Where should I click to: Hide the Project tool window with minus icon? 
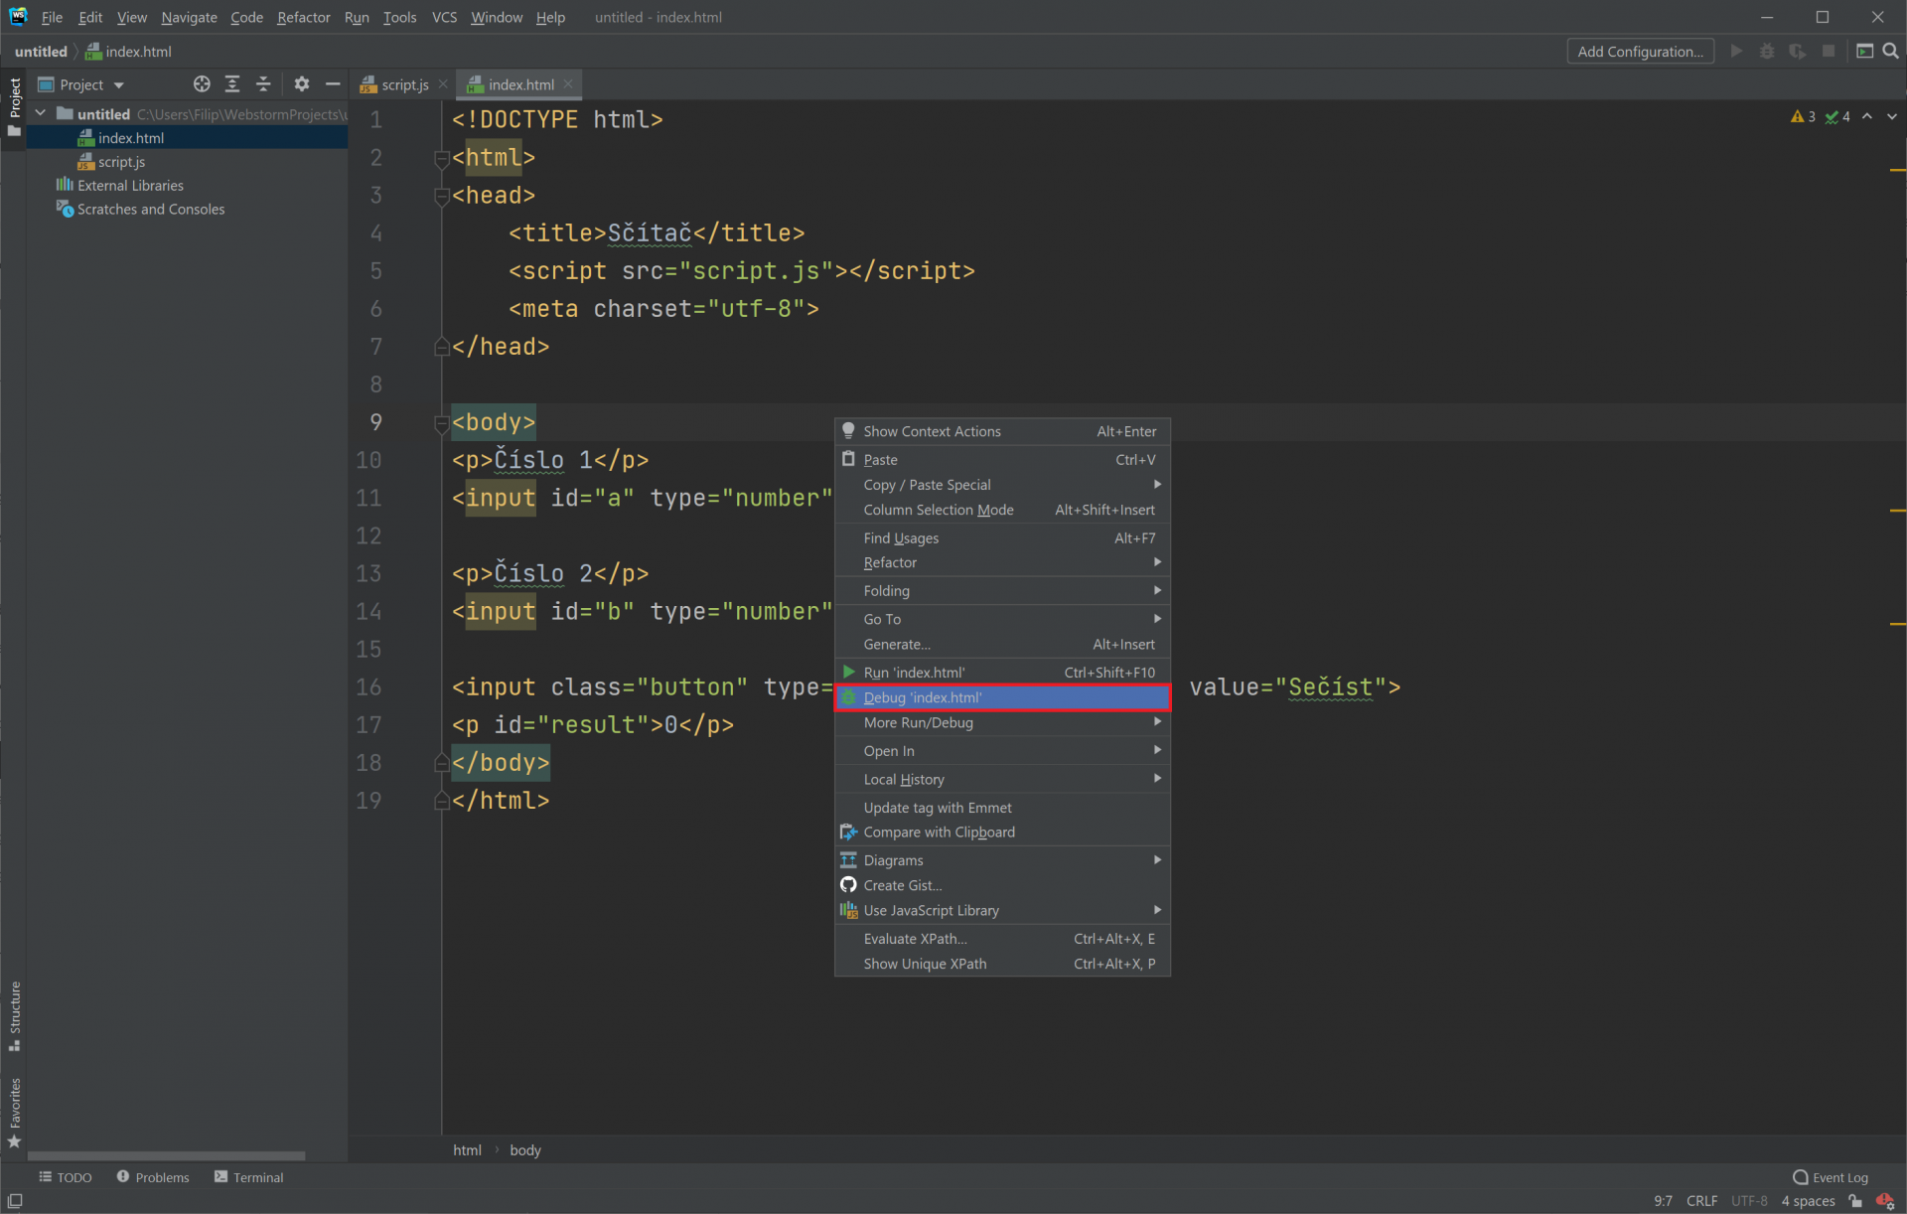[x=333, y=83]
